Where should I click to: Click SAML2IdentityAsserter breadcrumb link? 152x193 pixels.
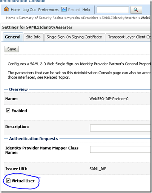119,18
